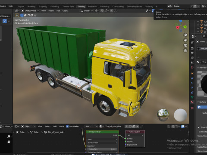
Task: Open the Help menu
Action: click(x=10, y=6)
